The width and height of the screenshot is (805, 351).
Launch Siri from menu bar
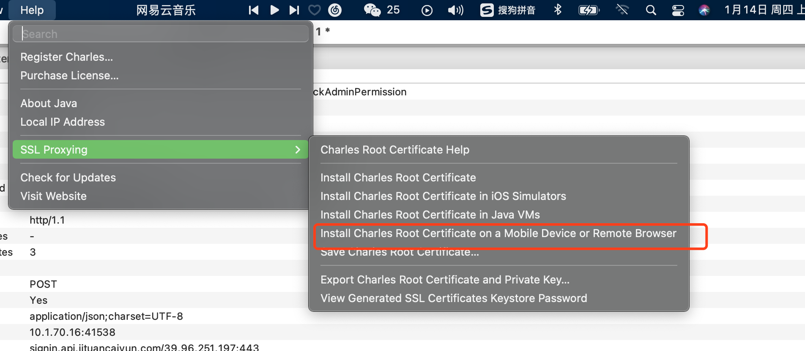point(704,10)
